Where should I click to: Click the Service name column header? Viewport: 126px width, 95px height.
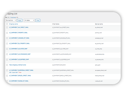[x=99, y=24]
